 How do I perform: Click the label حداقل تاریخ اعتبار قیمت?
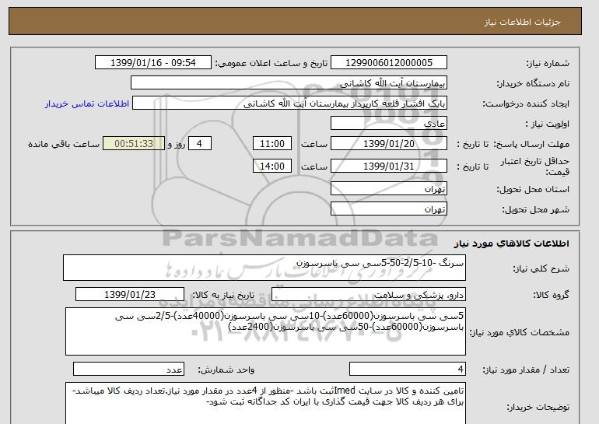pyautogui.click(x=535, y=166)
